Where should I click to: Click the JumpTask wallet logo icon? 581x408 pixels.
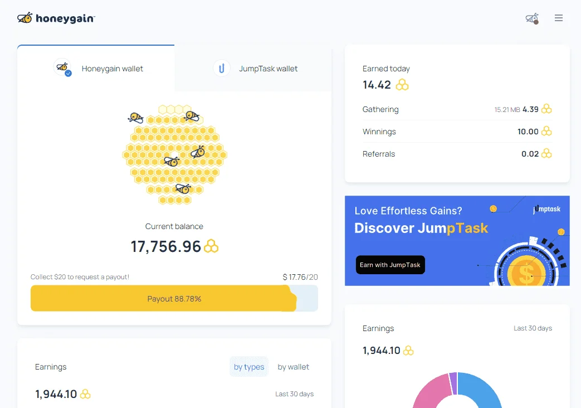(222, 68)
